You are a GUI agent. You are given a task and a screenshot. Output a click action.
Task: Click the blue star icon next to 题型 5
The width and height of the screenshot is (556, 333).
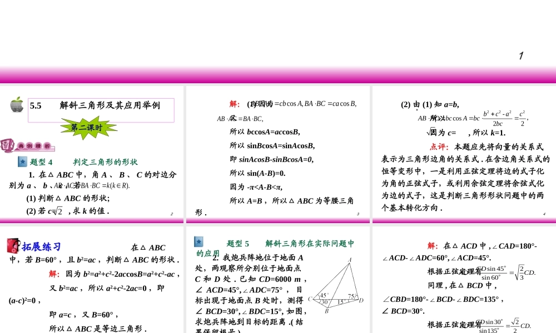pos(198,241)
